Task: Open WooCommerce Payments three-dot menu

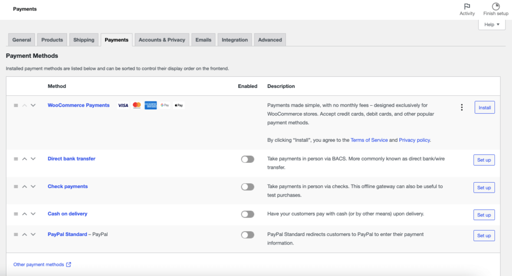Action: (461, 107)
